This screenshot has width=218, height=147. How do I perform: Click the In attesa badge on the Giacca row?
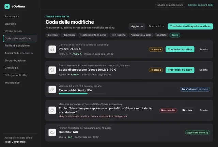tap(156, 70)
